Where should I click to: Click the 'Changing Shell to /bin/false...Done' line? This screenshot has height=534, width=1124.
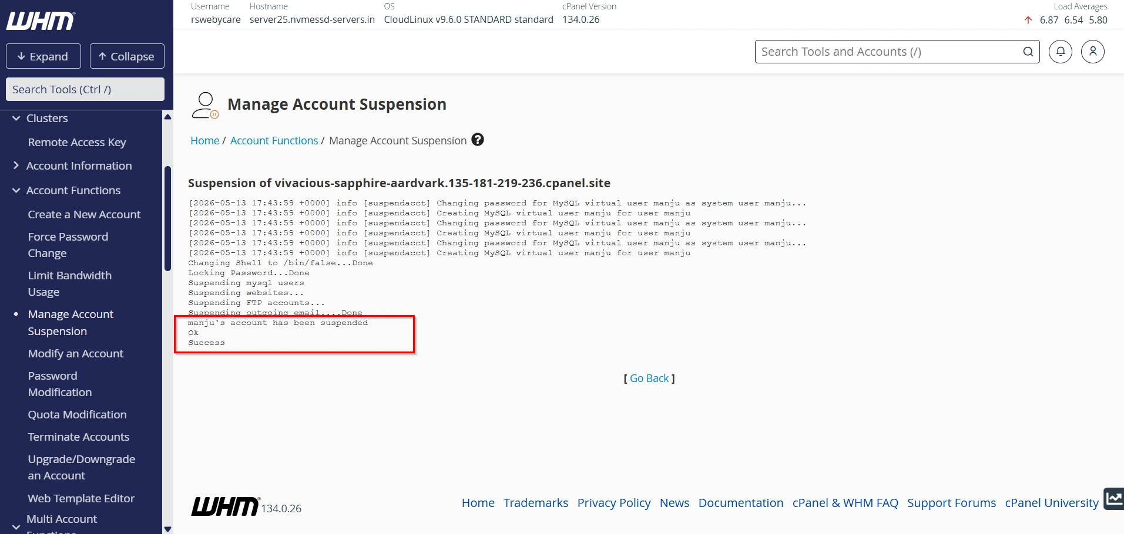pyautogui.click(x=280, y=263)
